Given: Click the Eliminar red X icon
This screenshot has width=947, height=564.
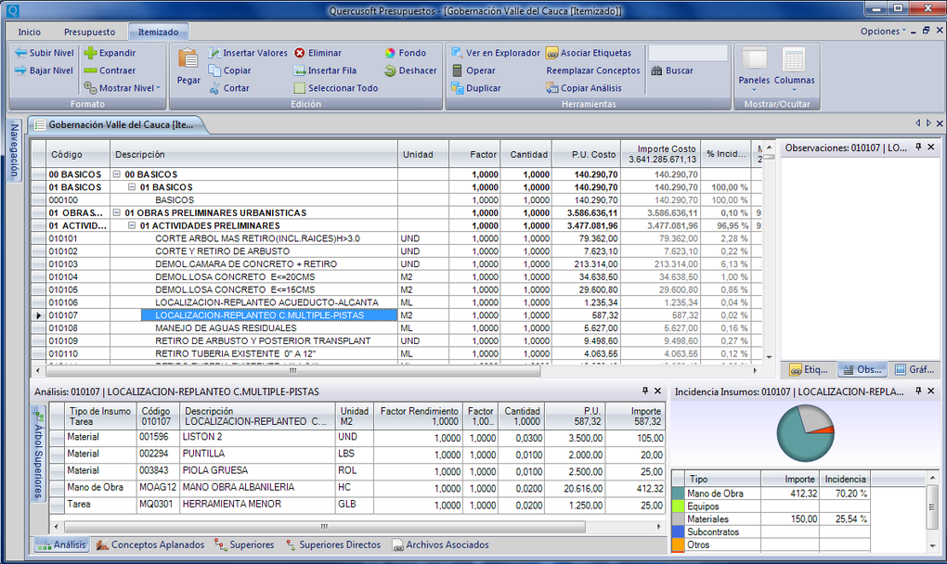Looking at the screenshot, I should click(x=300, y=53).
